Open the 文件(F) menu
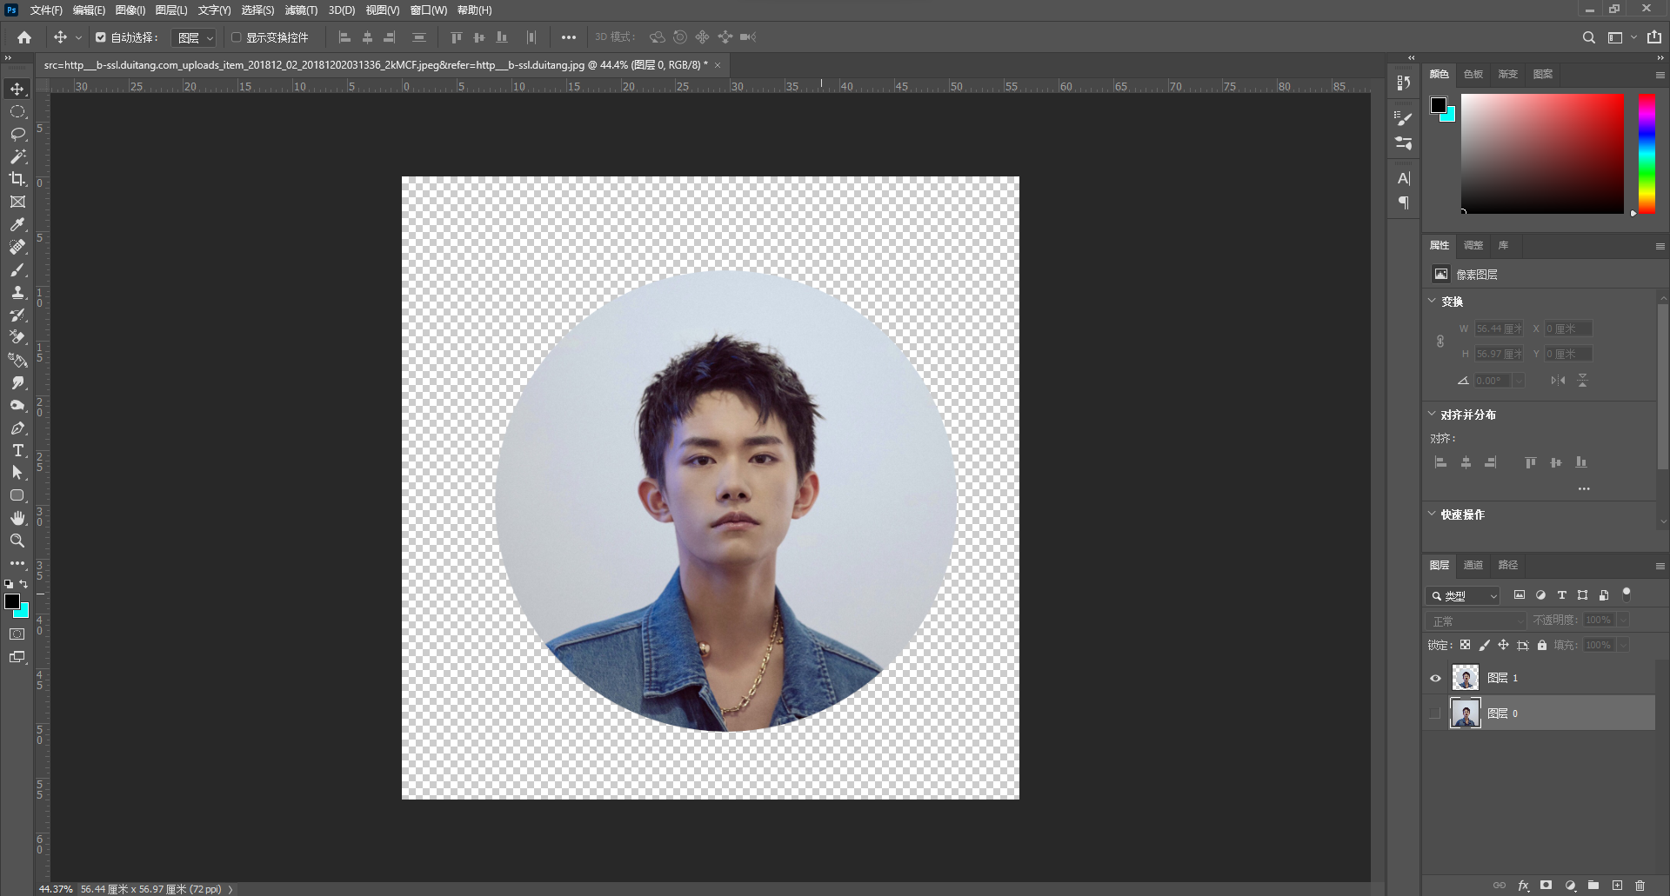The width and height of the screenshot is (1670, 896). point(46,10)
